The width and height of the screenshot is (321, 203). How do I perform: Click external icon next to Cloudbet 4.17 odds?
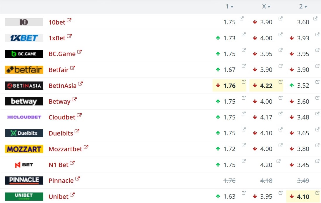click(x=280, y=114)
